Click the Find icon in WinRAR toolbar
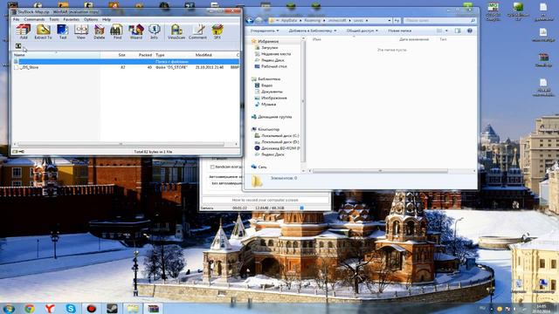559x314 pixels. 117,31
